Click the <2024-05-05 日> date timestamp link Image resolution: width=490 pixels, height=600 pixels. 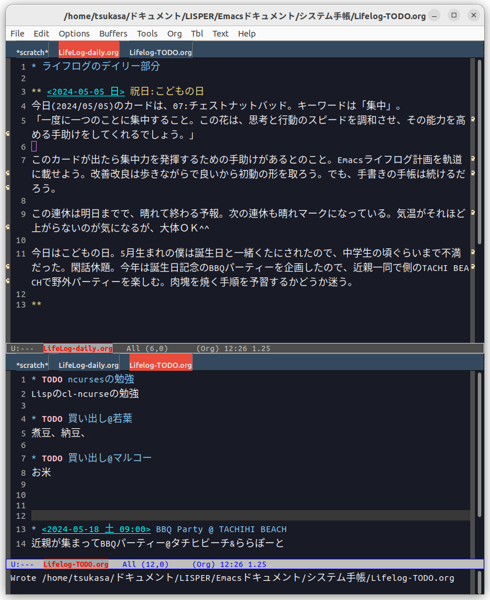86,92
